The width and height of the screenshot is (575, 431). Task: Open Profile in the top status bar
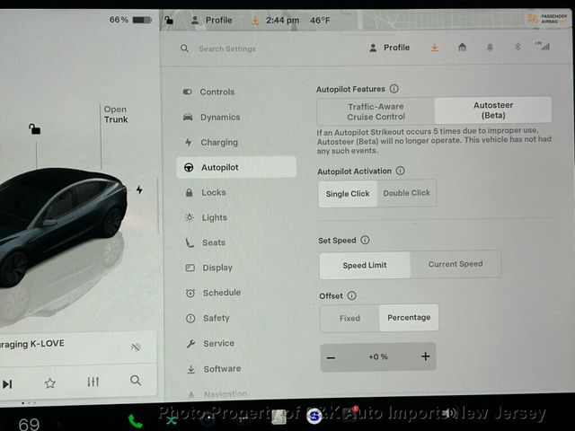click(212, 20)
